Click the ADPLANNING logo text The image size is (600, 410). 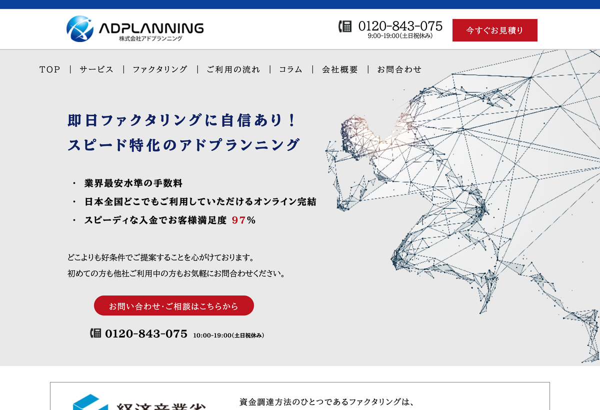pos(151,28)
